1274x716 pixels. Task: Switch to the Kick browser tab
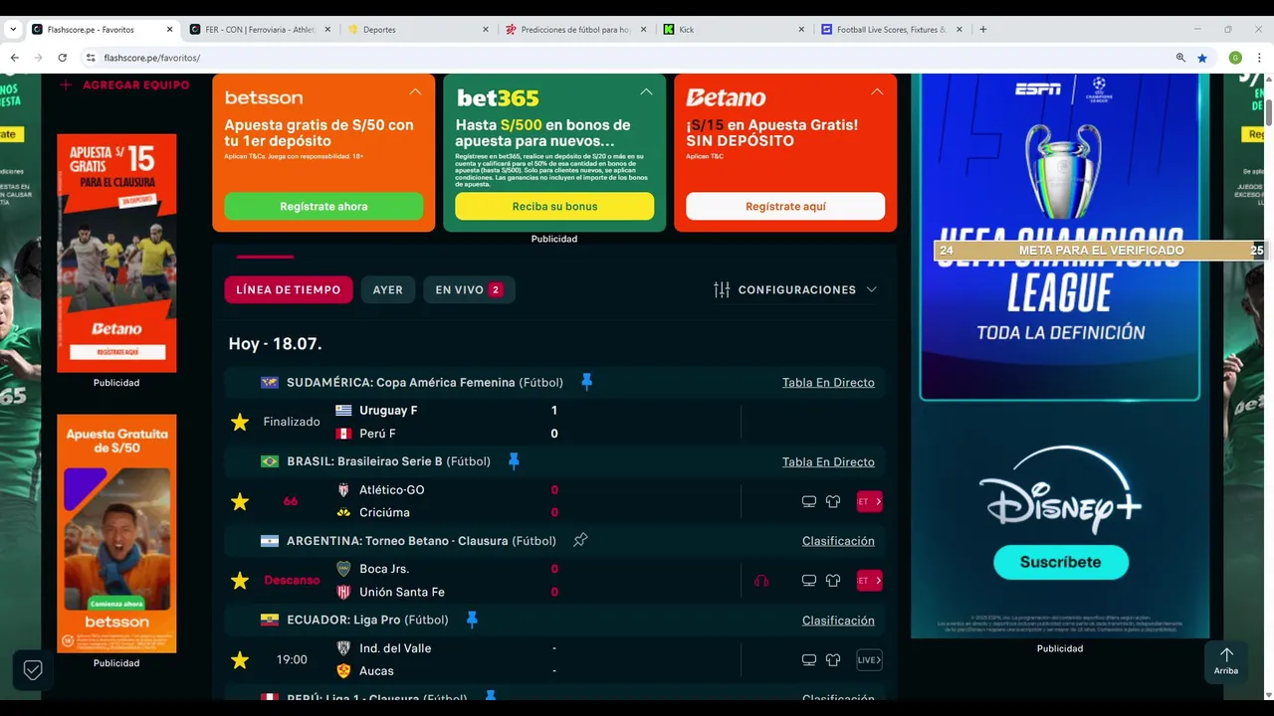pos(735,30)
